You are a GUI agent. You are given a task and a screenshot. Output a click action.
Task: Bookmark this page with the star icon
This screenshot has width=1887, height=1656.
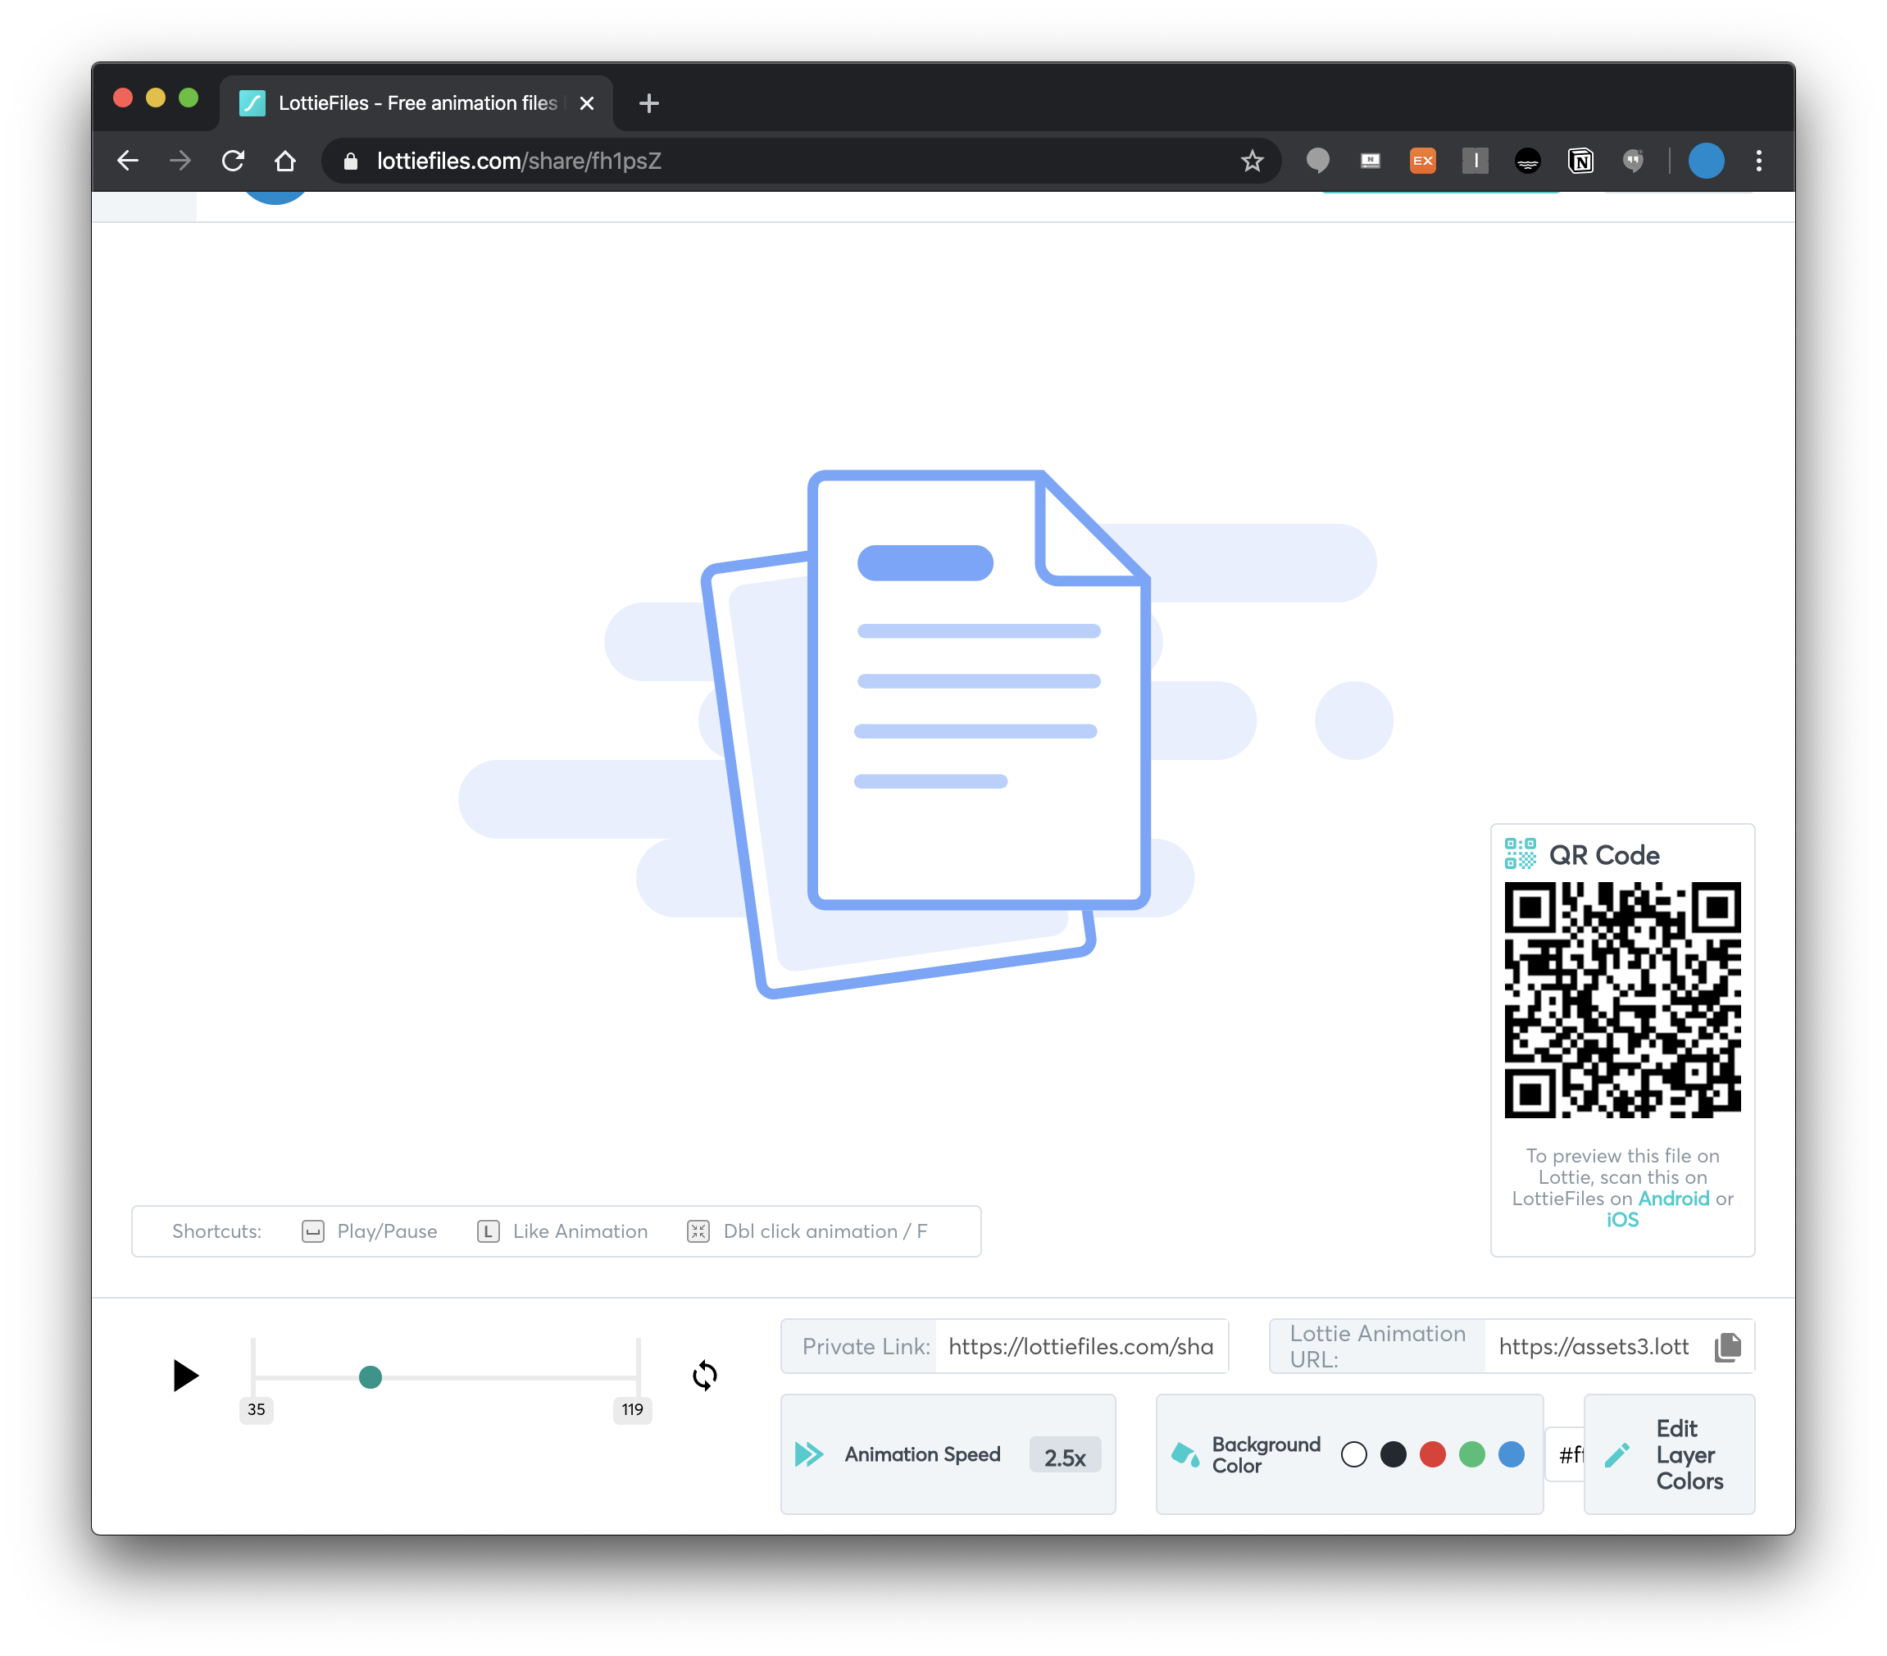1252,161
